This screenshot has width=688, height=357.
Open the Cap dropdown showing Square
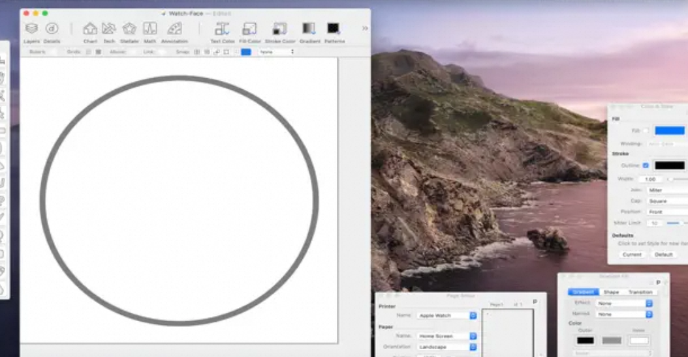[667, 201]
